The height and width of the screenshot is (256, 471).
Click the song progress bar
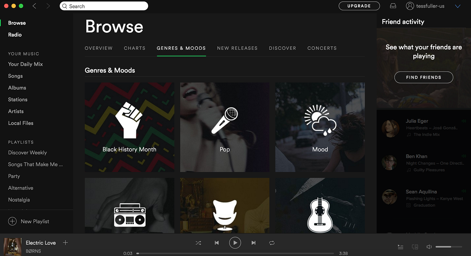click(235, 253)
